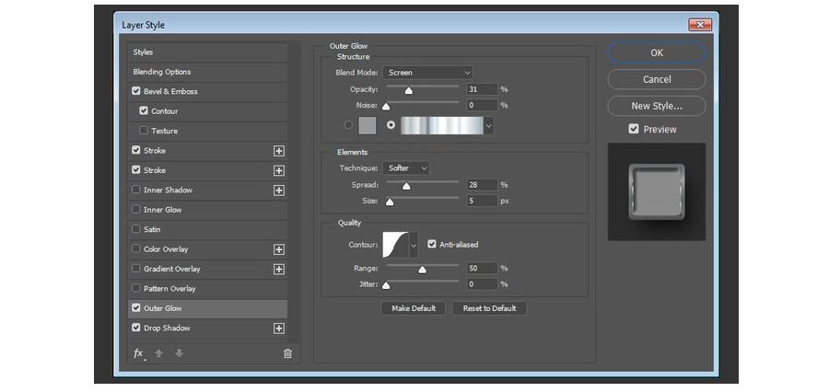
Task: Add another Inner Shadow with plus icon
Action: click(x=279, y=190)
